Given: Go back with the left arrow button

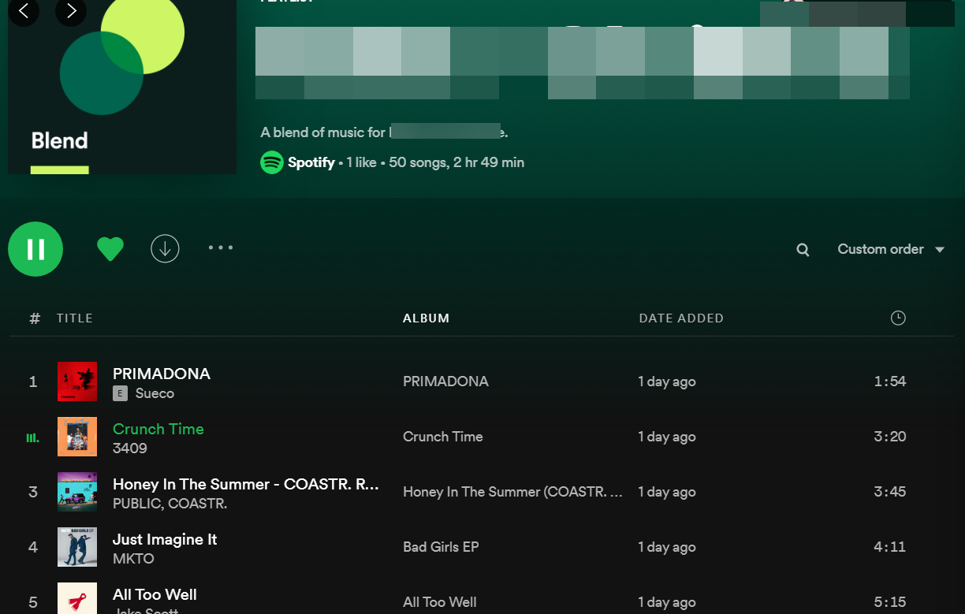Looking at the screenshot, I should click(x=24, y=11).
